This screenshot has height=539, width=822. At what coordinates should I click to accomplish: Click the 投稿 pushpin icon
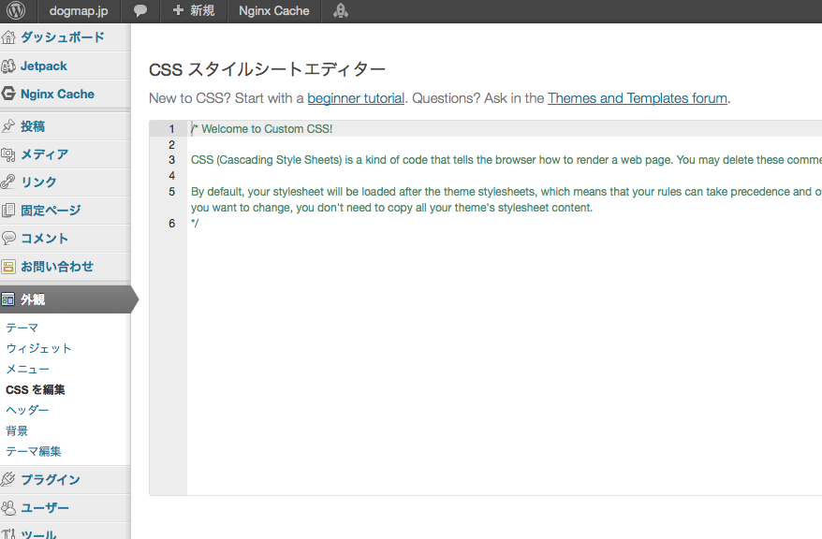pyautogui.click(x=8, y=126)
